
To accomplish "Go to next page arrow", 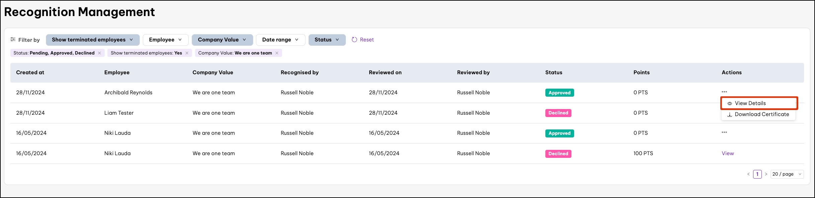I will click(x=766, y=174).
